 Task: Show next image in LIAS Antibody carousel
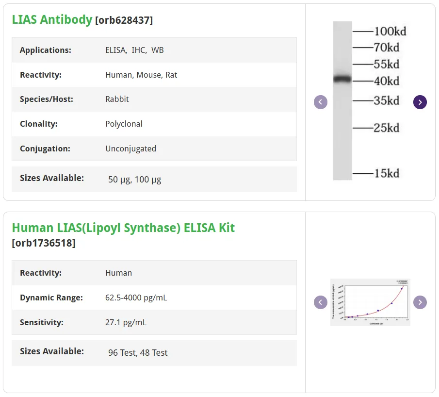[x=420, y=102]
